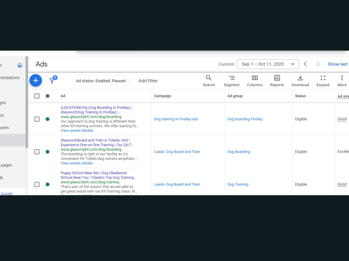349x261 pixels.
Task: Go to previous date range arrow
Action: 305,64
